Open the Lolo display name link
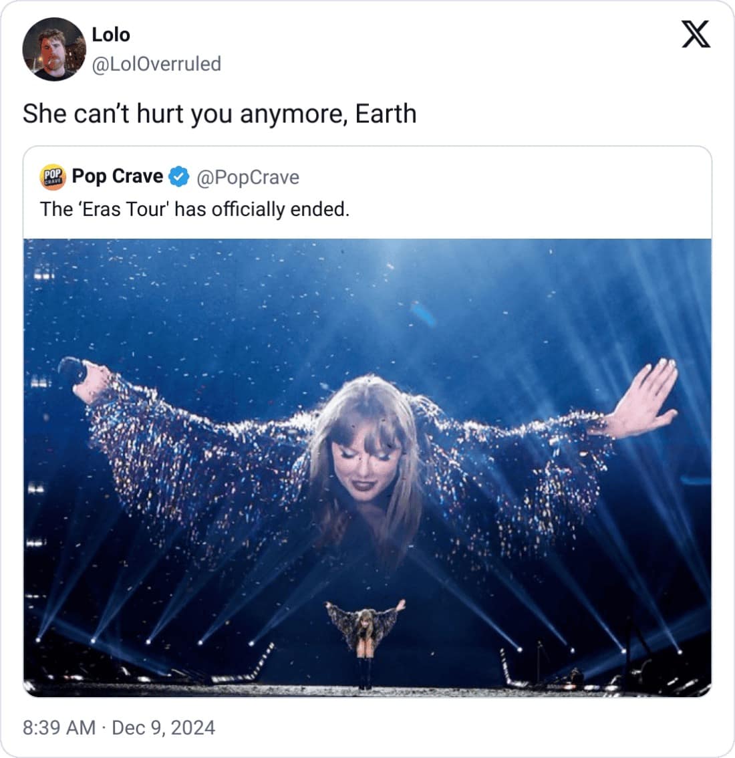This screenshot has height=758, width=735. pyautogui.click(x=111, y=34)
